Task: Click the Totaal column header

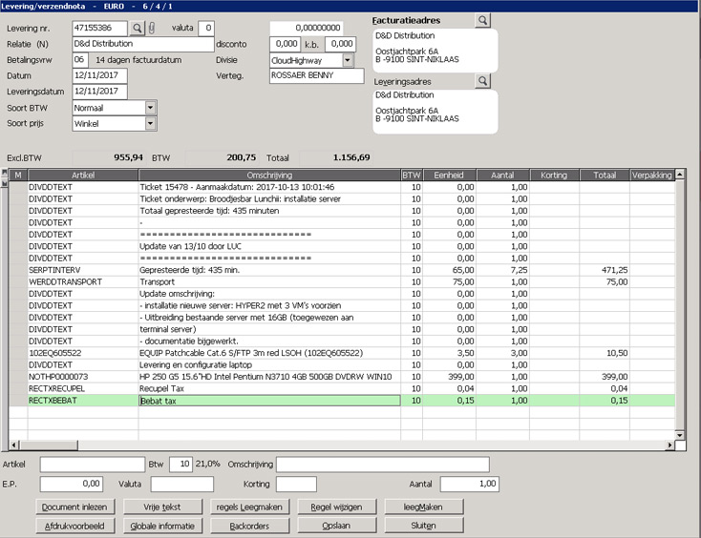Action: (x=605, y=175)
